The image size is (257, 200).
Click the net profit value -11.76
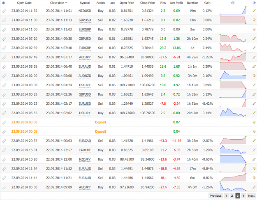[176, 141]
